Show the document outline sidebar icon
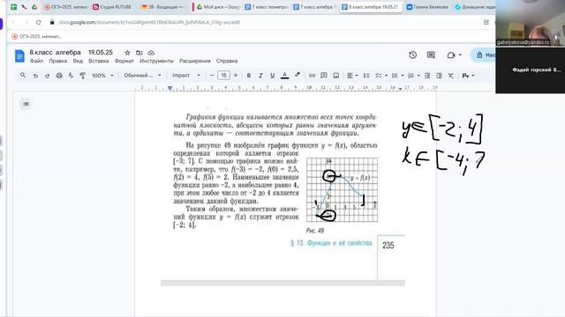565x317 pixels. [26, 104]
